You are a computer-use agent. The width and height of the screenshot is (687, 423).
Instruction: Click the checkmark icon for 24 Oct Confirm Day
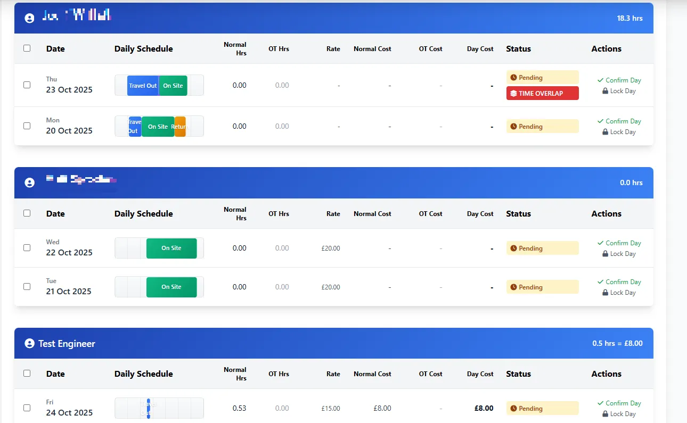pos(600,403)
